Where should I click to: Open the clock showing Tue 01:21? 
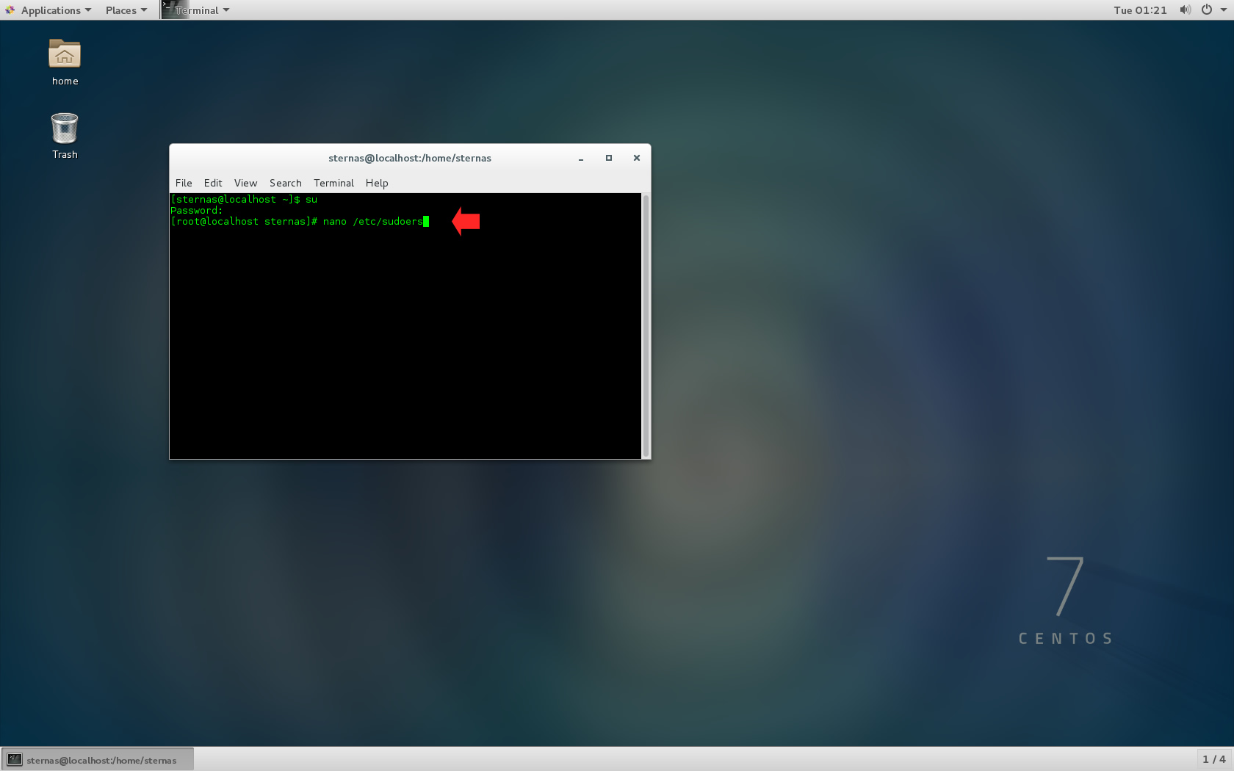click(x=1140, y=10)
